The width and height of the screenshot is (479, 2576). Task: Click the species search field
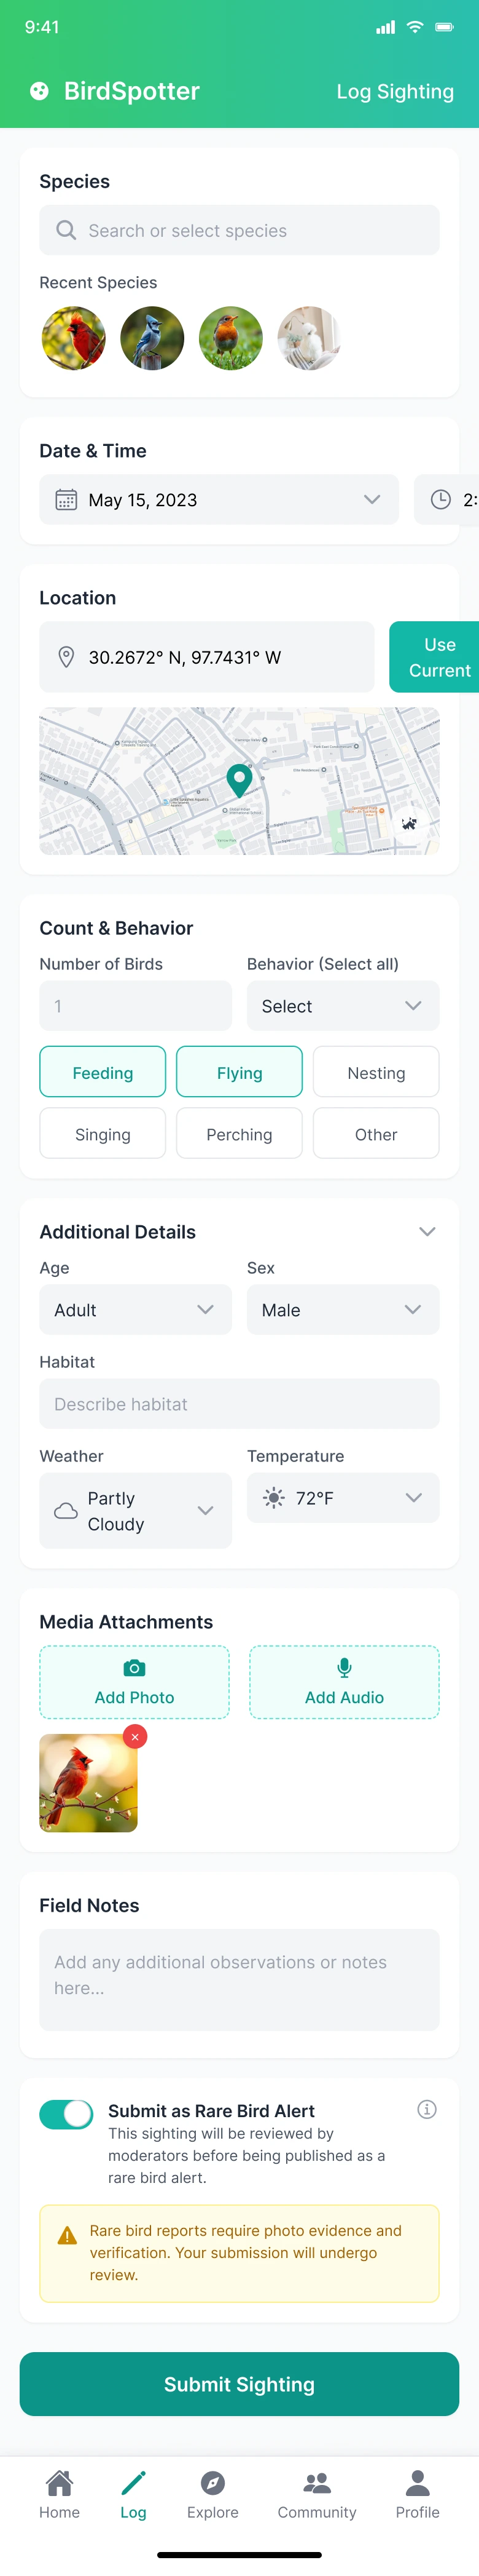pos(240,231)
